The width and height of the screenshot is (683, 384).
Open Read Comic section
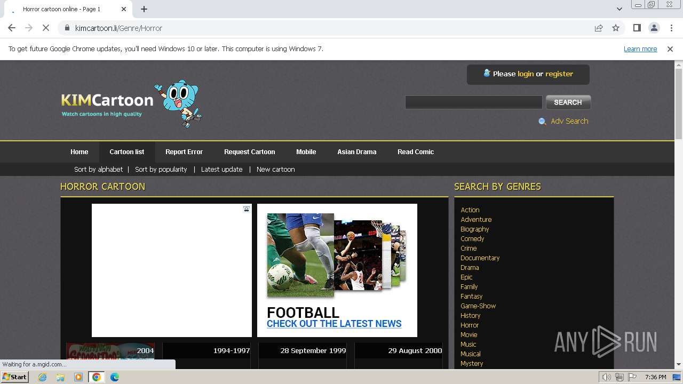416,152
